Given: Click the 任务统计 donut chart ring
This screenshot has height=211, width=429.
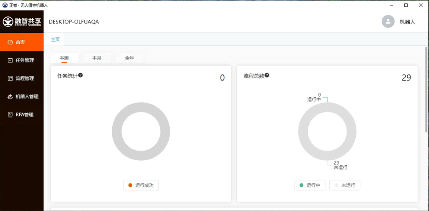Looking at the screenshot, I should tap(117, 132).
